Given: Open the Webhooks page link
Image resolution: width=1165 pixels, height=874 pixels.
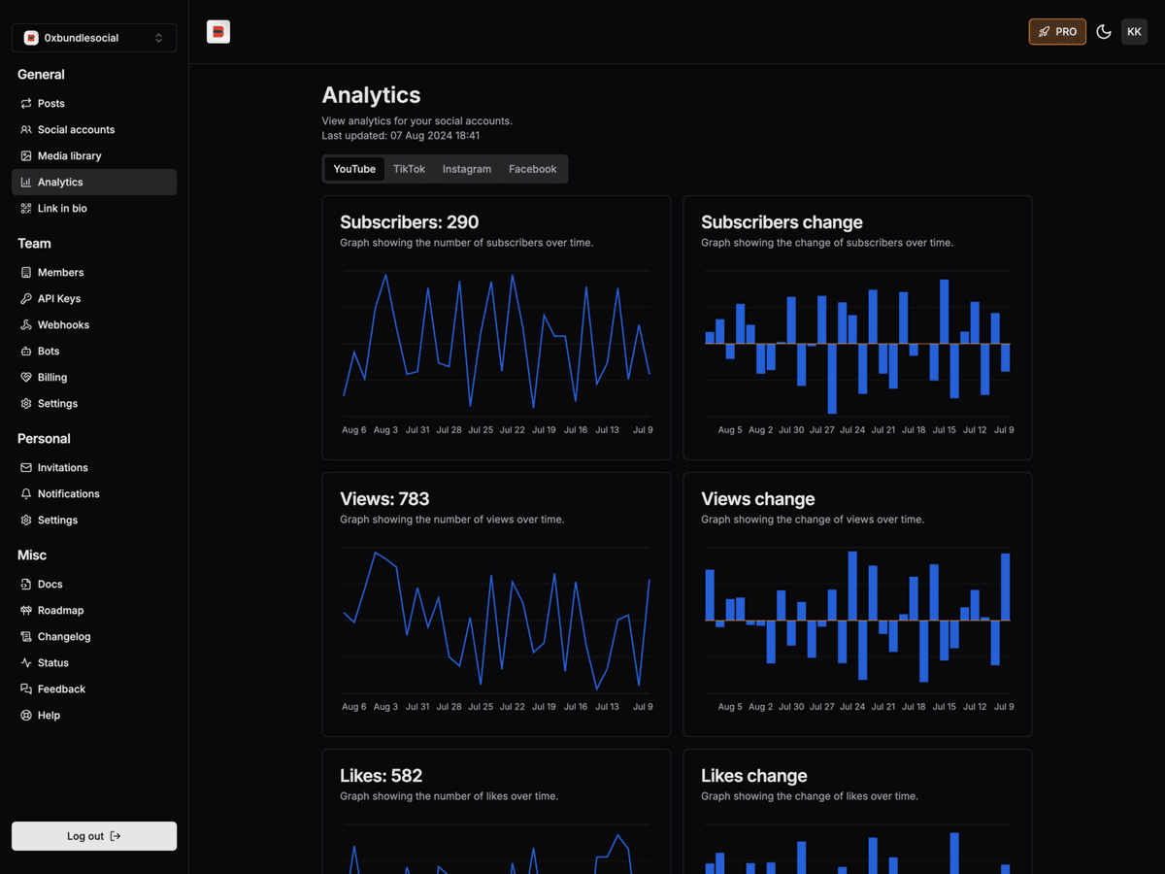Looking at the screenshot, I should 94,324.
